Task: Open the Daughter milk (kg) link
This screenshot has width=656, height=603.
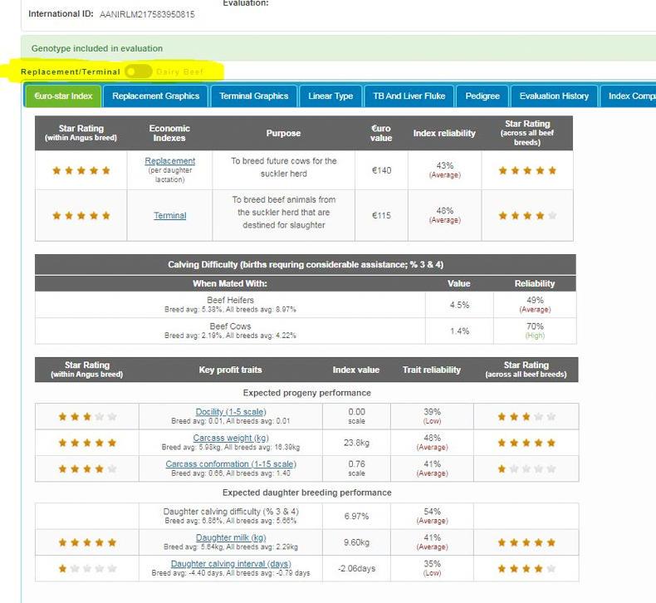Action: click(231, 538)
